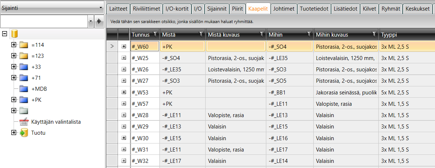Image resolution: width=435 pixels, height=168 pixels.
Task: Click the yellow =114 folder icon
Action: [x=24, y=45]
